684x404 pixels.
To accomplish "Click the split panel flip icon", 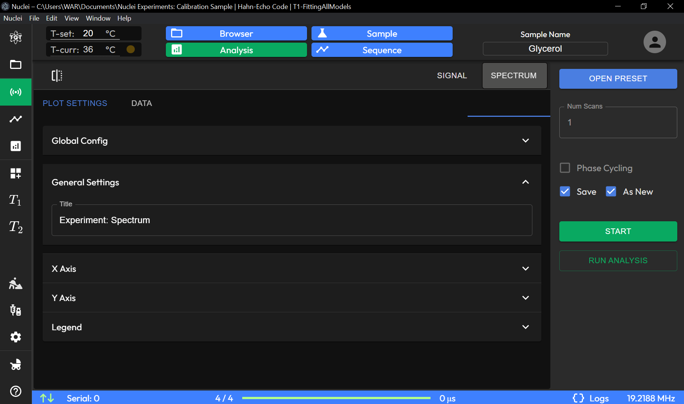I will click(x=57, y=76).
